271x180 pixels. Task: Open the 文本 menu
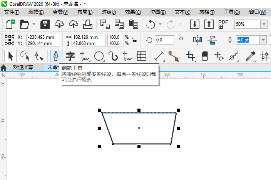click(x=182, y=12)
